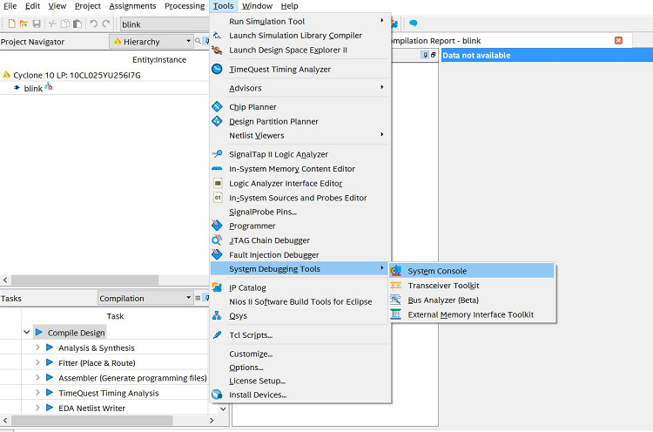Close the Compilation Report tab

click(618, 40)
